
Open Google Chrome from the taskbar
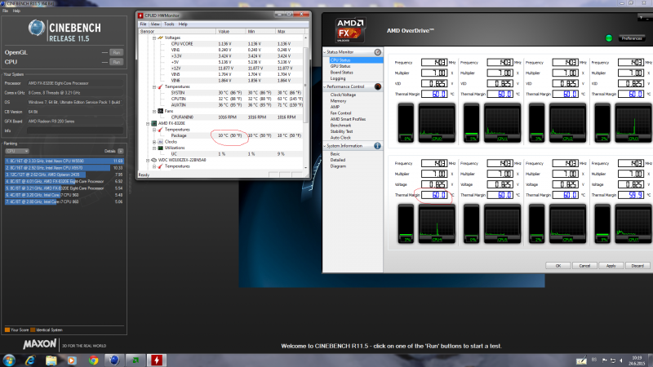coord(93,360)
